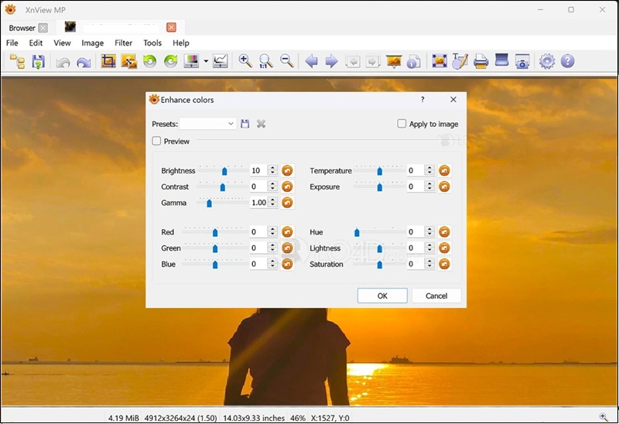Click the Hue slider handle

(357, 232)
